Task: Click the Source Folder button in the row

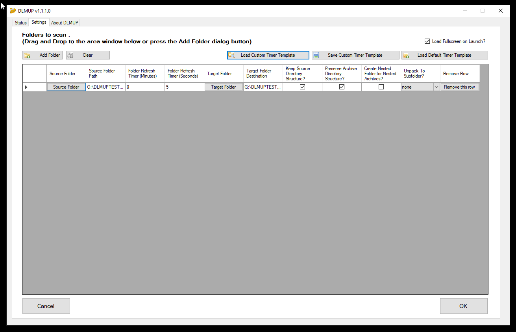Action: tap(66, 87)
